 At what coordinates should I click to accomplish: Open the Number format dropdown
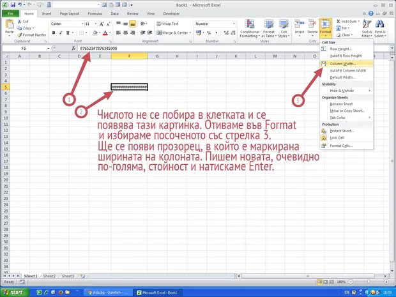point(234,24)
